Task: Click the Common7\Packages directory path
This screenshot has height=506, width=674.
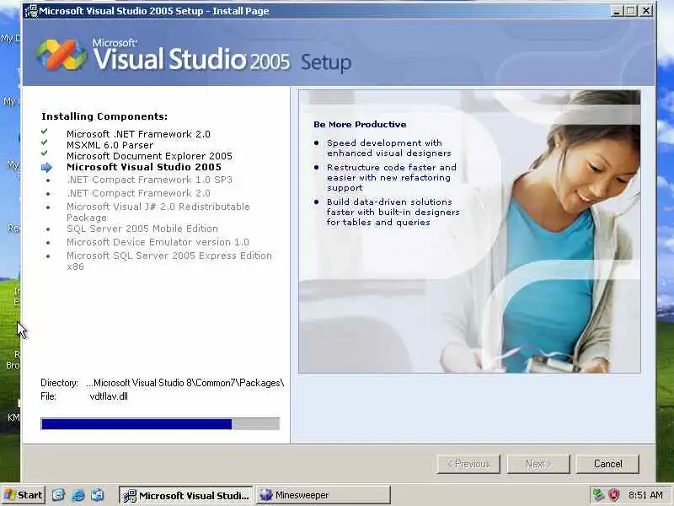Action: 185,383
